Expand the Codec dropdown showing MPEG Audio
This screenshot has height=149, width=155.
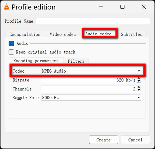click(91, 71)
